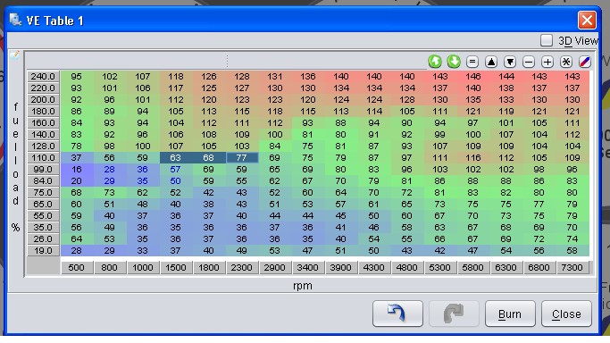Enable the 3D View checkbox
The height and width of the screenshot is (343, 610).
coord(547,40)
